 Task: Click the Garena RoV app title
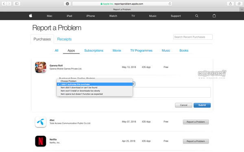pos(56,65)
